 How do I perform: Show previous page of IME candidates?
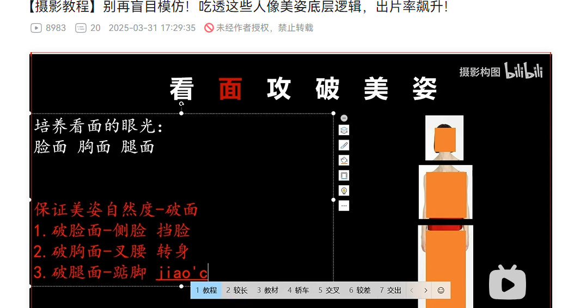[412, 291]
